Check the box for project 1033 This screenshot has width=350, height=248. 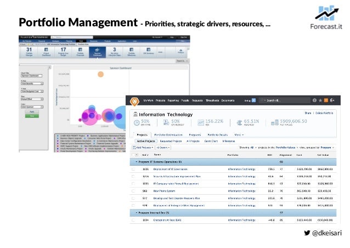coord(133,184)
